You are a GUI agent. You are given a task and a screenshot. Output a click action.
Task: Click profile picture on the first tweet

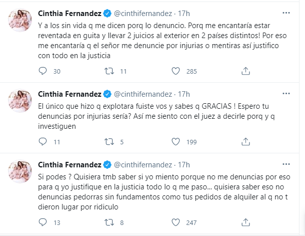click(x=20, y=22)
